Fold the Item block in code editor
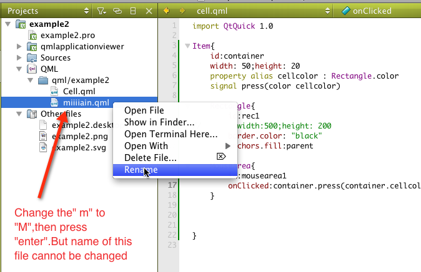Viewport: 421px width, 272px height. coord(187,46)
